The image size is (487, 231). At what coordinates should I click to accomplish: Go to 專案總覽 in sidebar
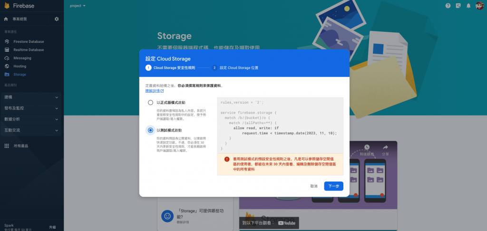click(20, 19)
